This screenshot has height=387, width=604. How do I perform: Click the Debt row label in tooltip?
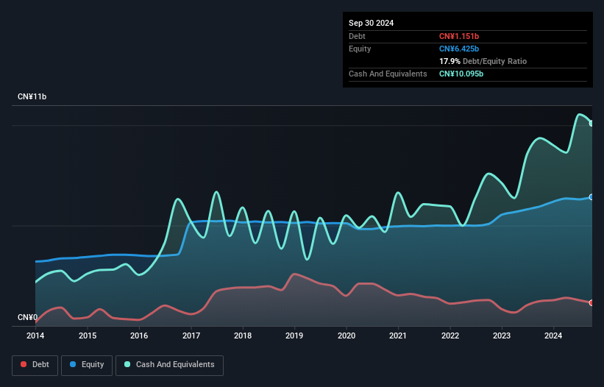click(x=357, y=36)
